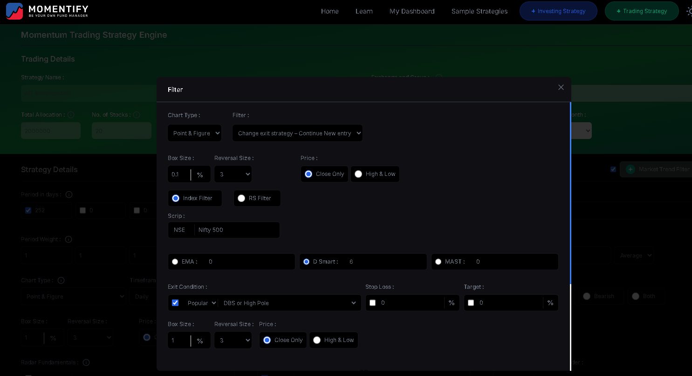
Task: Click the D Smart value field showing 6
Action: coord(386,262)
